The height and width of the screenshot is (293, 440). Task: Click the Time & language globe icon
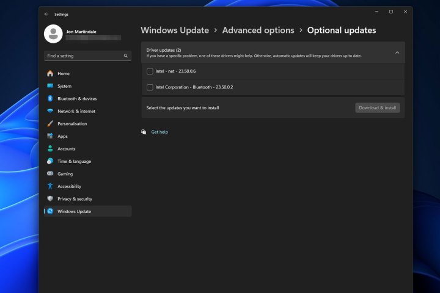(50, 161)
